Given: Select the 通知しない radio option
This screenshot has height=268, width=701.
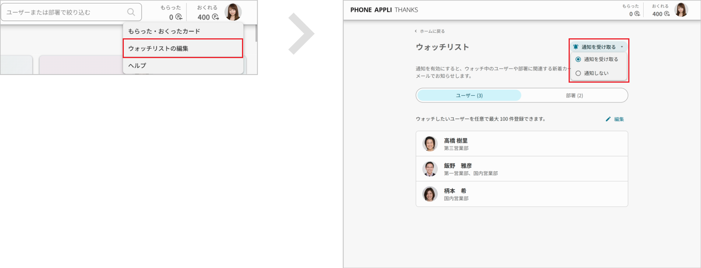Looking at the screenshot, I should (x=578, y=73).
